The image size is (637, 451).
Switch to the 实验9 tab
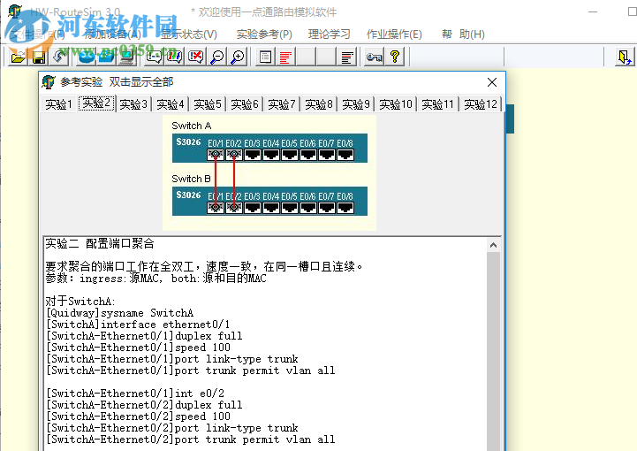pyautogui.click(x=356, y=104)
